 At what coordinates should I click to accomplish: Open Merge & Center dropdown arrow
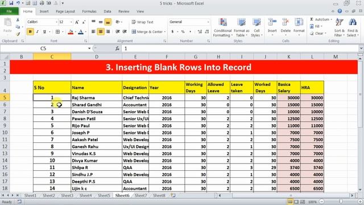click(x=165, y=32)
